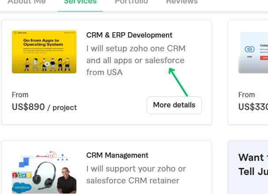The height and width of the screenshot is (194, 268).
Task: Open the CRM Management service title
Action: pos(117,155)
